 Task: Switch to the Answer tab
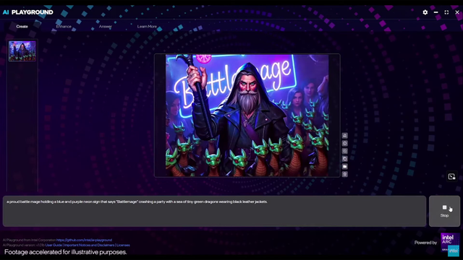106,27
